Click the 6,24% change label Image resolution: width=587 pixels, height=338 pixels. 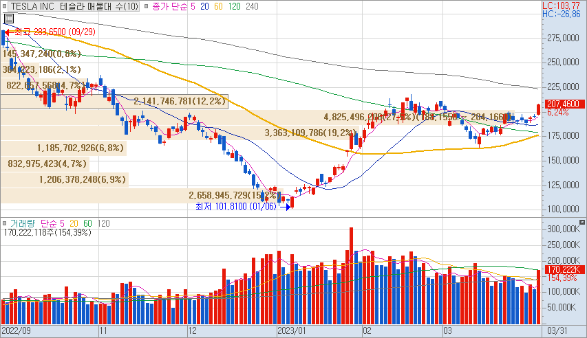[x=557, y=112]
